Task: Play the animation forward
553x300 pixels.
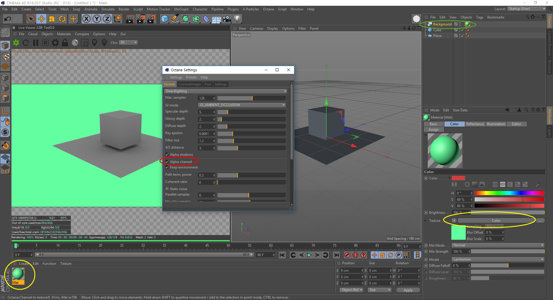Action: (309, 255)
